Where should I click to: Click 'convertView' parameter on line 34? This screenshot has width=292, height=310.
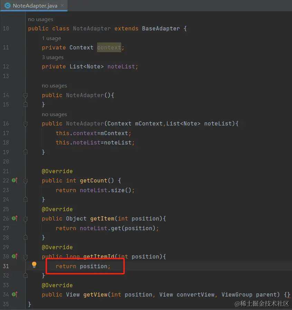point(195,294)
